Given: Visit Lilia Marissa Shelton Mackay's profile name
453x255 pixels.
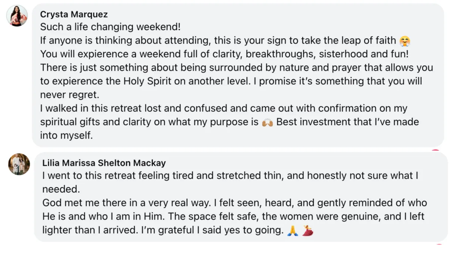Looking at the screenshot, I should (104, 163).
